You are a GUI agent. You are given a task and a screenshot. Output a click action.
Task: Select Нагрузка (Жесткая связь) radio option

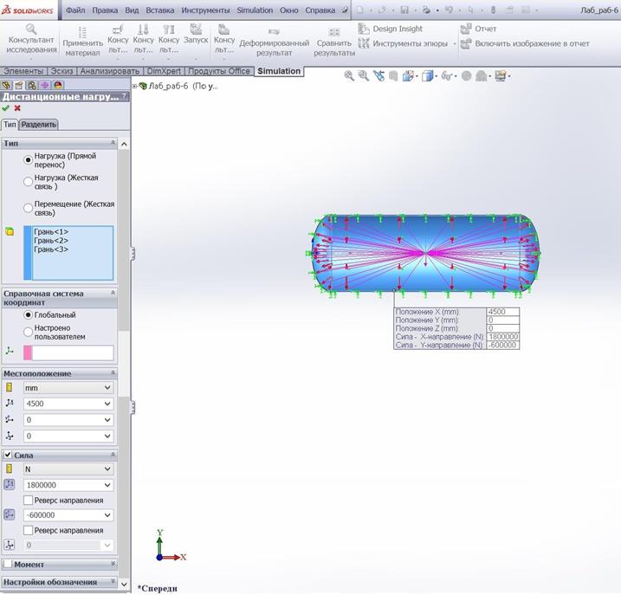(x=29, y=182)
